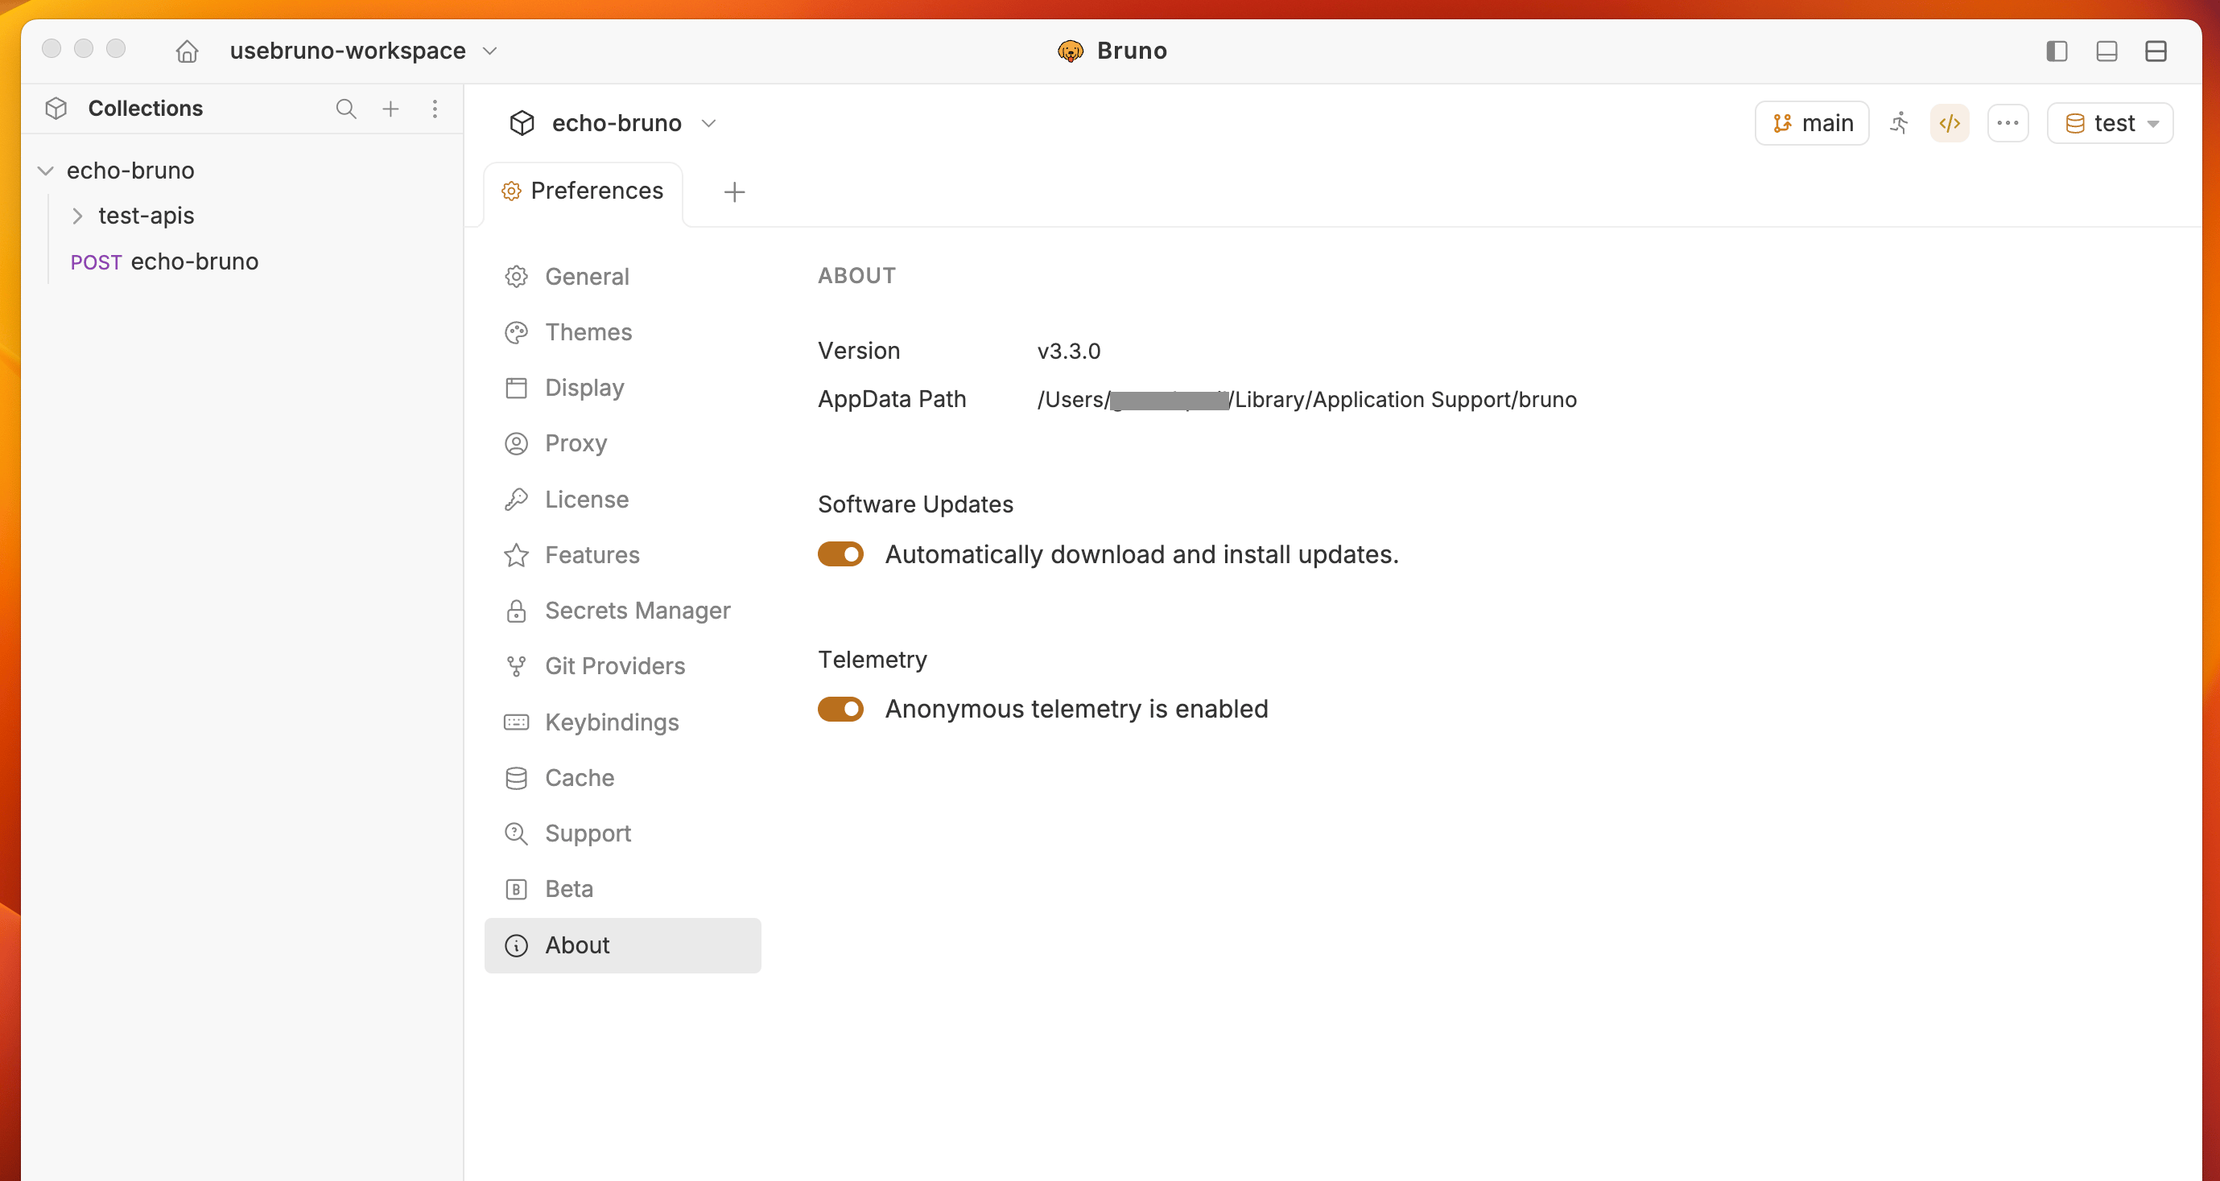Collapse the echo-bruno collection tree
Screen dimensions: 2220x1181
point(46,171)
